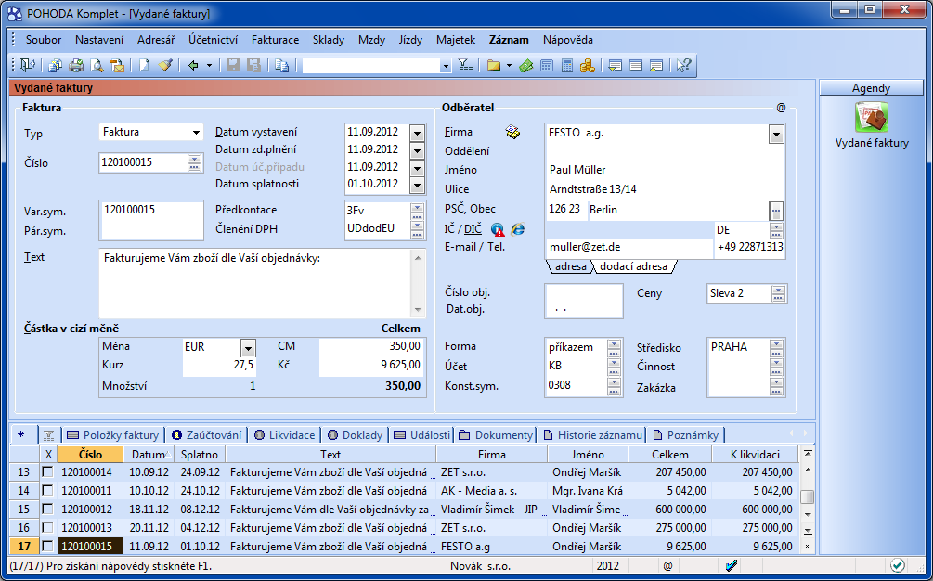Viewport: 933px width, 581px height.
Task: Create a new record with blank page icon
Action: (144, 65)
